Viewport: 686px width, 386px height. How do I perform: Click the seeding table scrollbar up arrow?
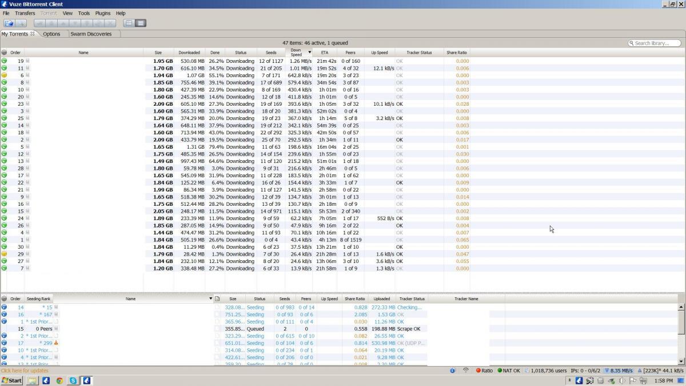pos(681,307)
